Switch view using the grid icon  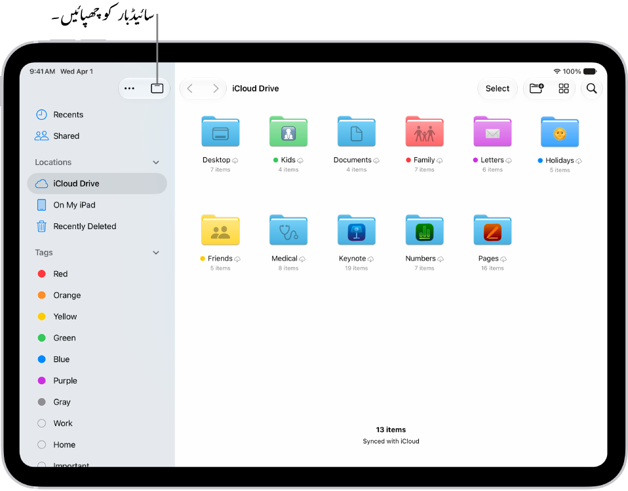(564, 88)
